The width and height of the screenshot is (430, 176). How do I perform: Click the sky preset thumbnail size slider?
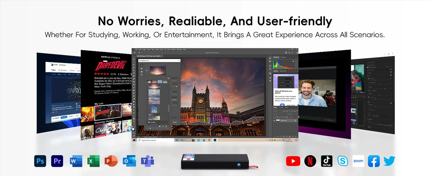(x=150, y=128)
